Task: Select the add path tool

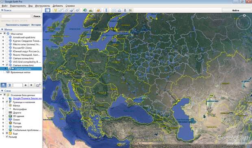Action: point(66,11)
